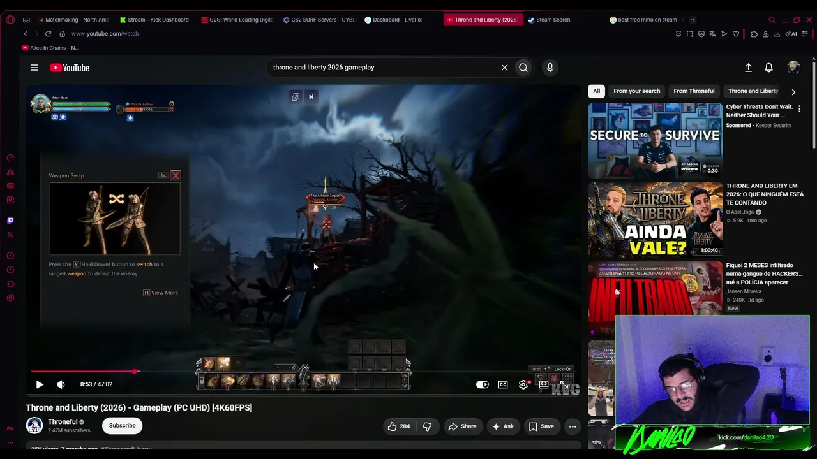Click the Ask button
The image size is (817, 459).
tap(502, 426)
